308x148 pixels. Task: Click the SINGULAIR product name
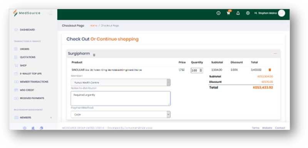(107, 70)
